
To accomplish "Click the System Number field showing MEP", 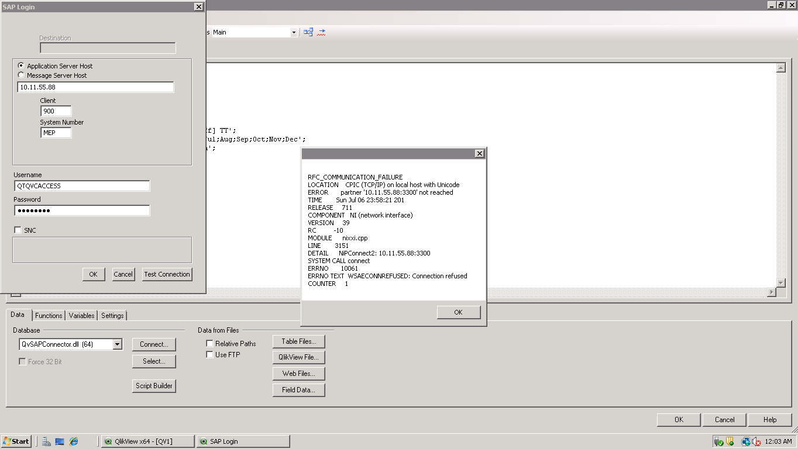I will [56, 133].
